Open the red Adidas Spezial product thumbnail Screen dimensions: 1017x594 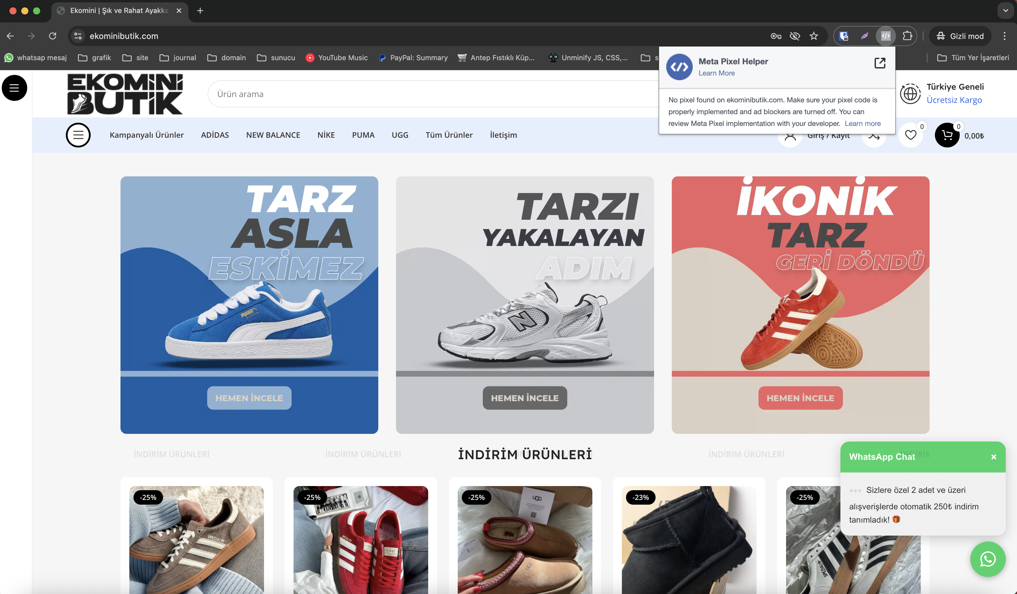pos(361,540)
